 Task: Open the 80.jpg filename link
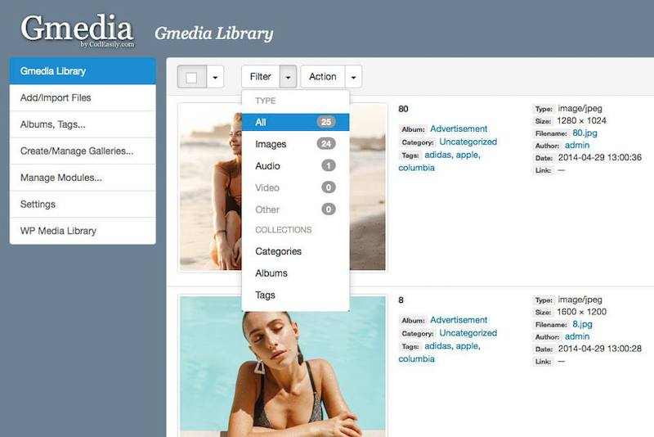[585, 133]
